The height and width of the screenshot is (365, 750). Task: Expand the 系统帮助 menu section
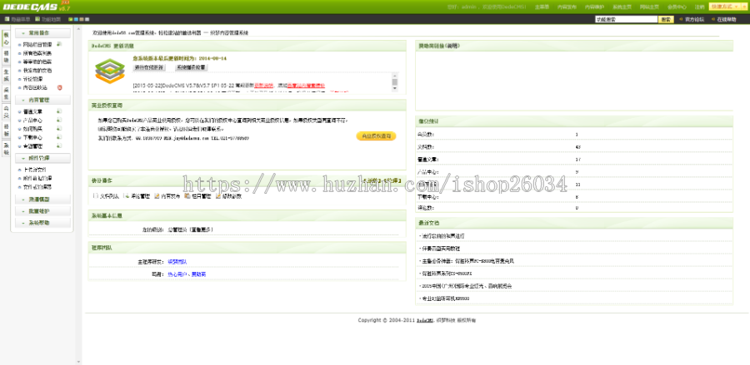click(42, 223)
